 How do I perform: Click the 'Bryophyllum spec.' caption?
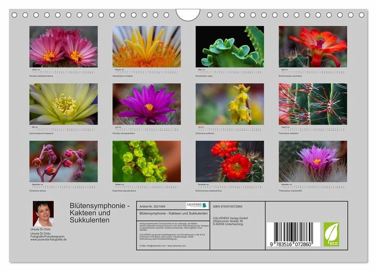tap(204, 76)
